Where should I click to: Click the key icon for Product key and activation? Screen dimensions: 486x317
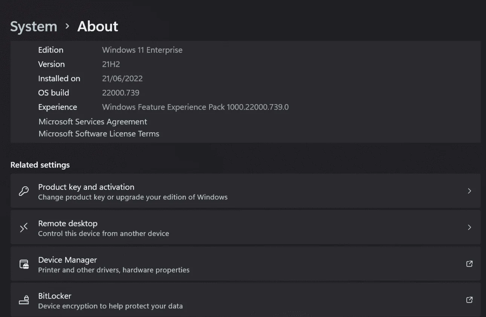(x=24, y=191)
